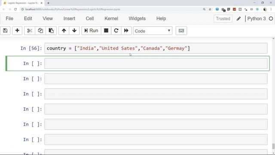Save the notebook with the floppy icon
This screenshot has height=155, width=275.
click(x=5, y=31)
